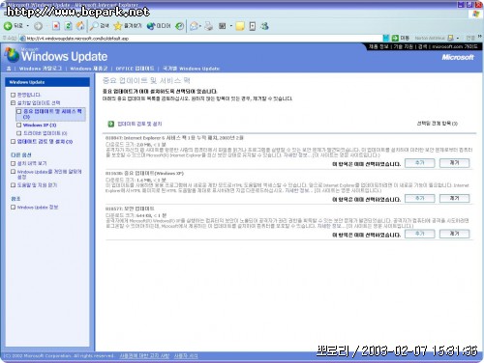Go to the 홈 navigation link
484x363 pixels.
(x=9, y=69)
